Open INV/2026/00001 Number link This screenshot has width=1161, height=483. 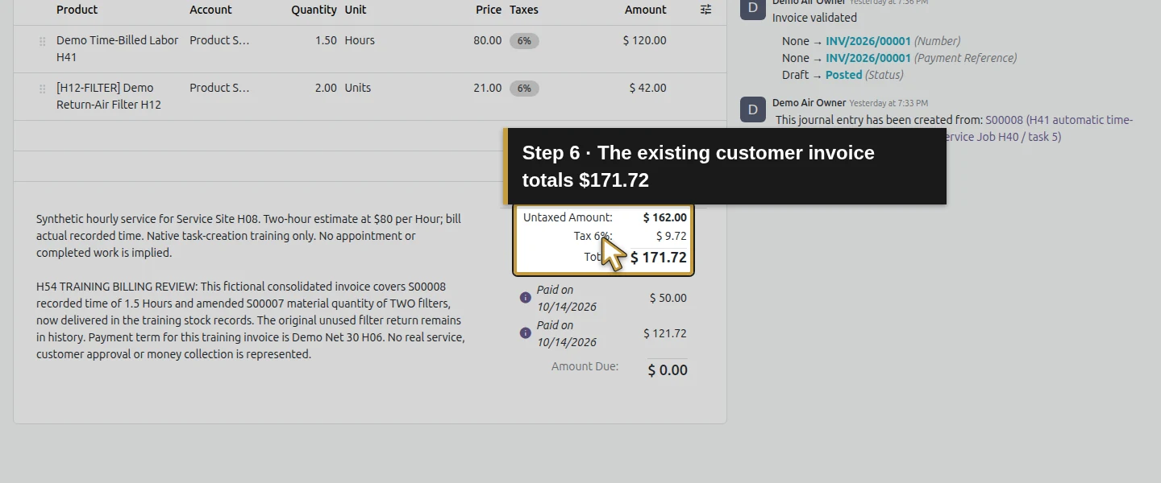point(868,41)
